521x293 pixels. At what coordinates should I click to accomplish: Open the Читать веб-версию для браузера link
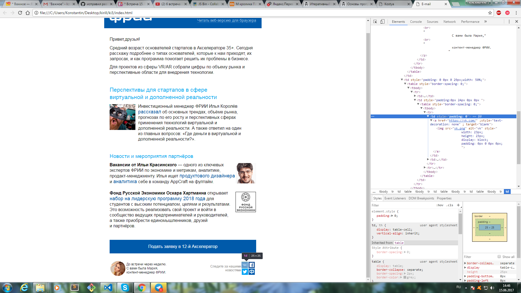tap(227, 21)
